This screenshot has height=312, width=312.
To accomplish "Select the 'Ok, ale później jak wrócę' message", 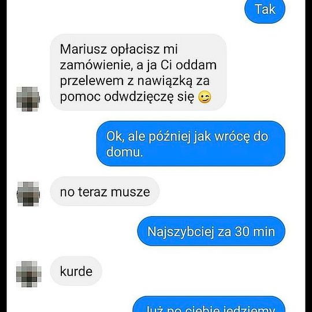I will point(191,144).
